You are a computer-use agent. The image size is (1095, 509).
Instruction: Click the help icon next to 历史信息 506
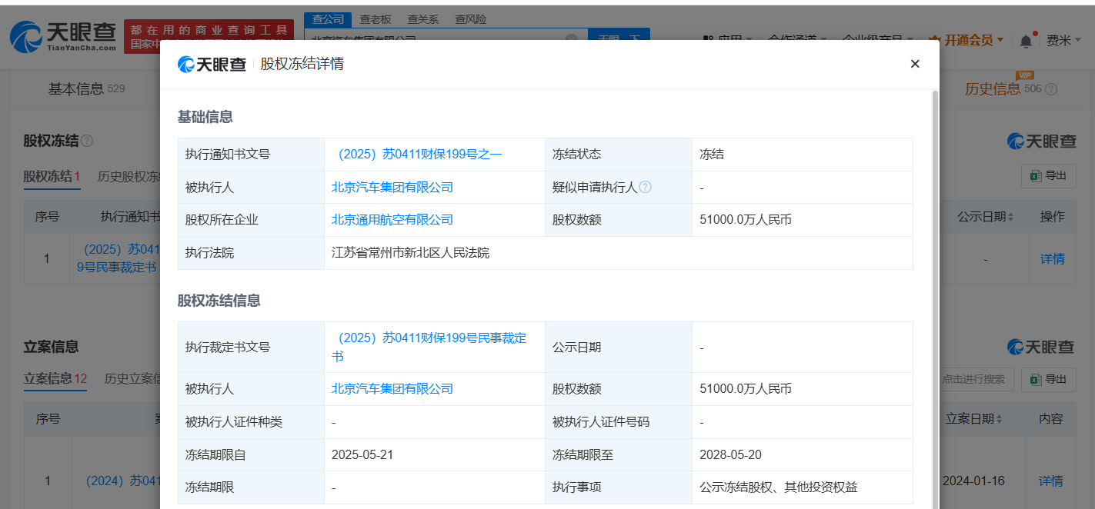[1051, 89]
